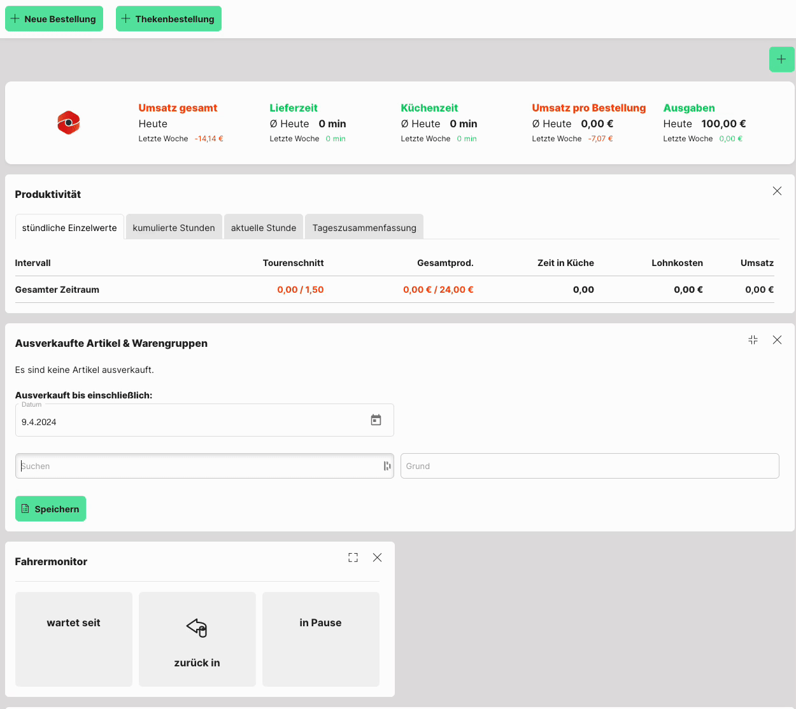Click the green plus add-widget button
Viewport: 796px width, 709px height.
click(781, 59)
